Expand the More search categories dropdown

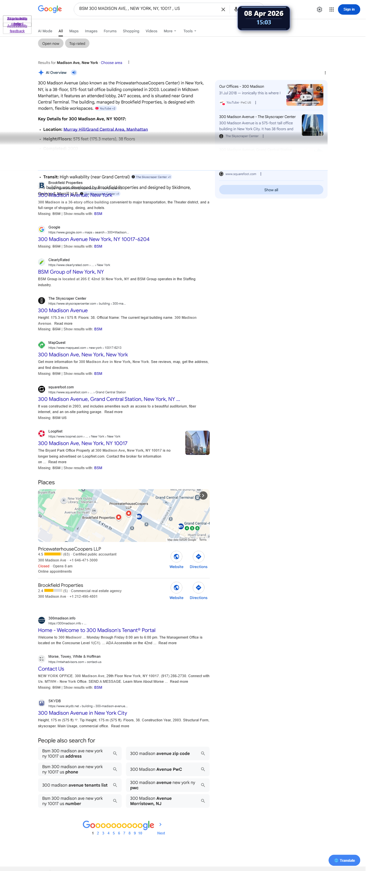click(x=170, y=31)
